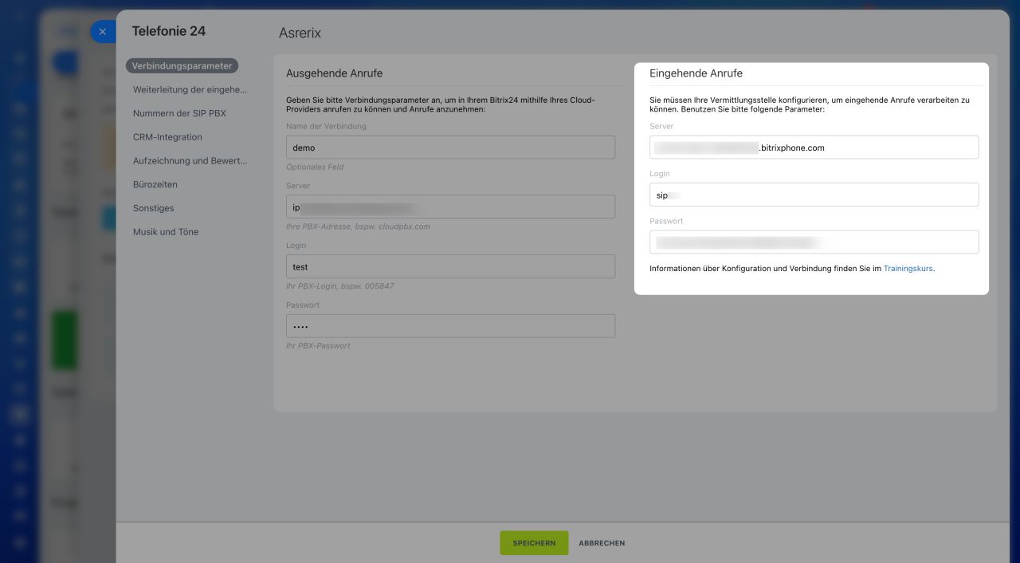This screenshot has width=1020, height=563.
Task: Save settings with the Speichern button
Action: (x=534, y=543)
